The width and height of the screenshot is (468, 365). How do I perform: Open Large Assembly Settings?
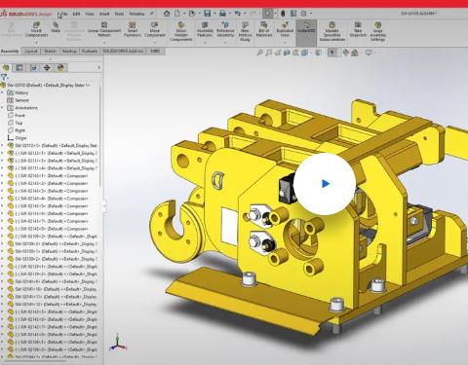pyautogui.click(x=377, y=31)
